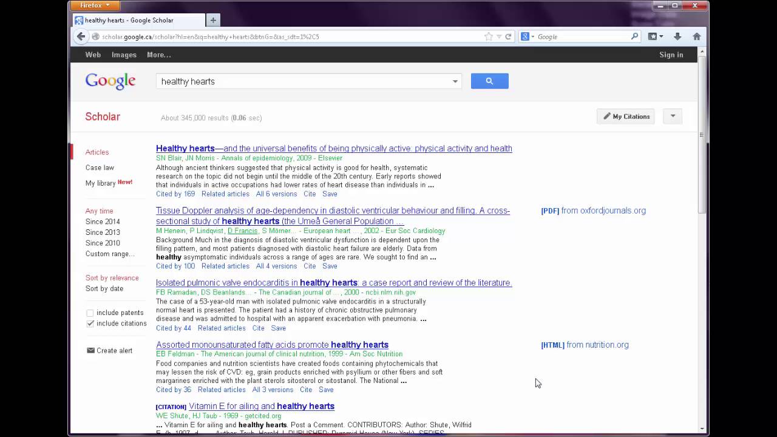777x437 pixels.
Task: Open a new browser tab with plus icon
Action: [x=213, y=20]
